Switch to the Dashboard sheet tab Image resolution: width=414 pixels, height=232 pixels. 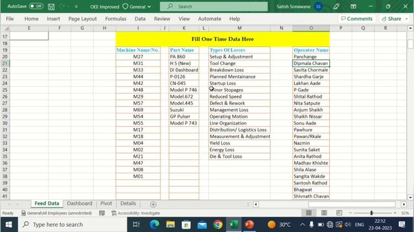80,204
